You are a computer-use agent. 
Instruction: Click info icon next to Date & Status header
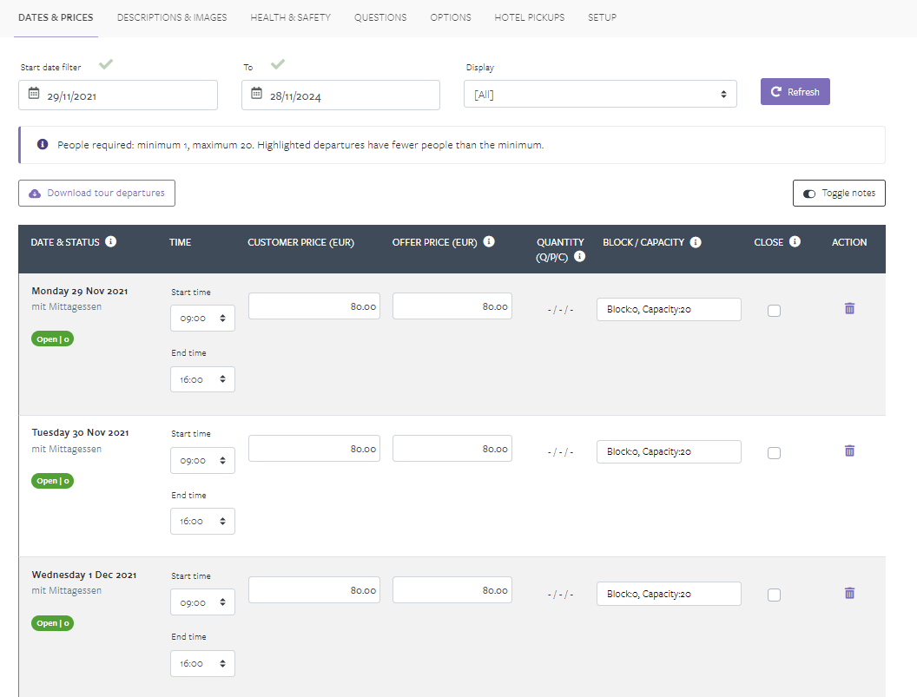pyautogui.click(x=110, y=241)
